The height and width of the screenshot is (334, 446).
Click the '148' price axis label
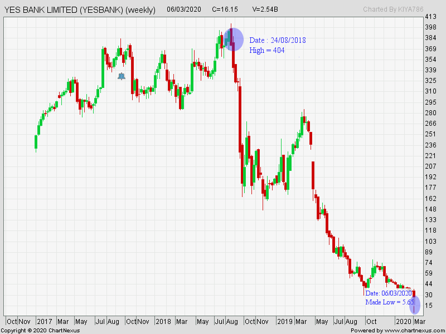430,209
